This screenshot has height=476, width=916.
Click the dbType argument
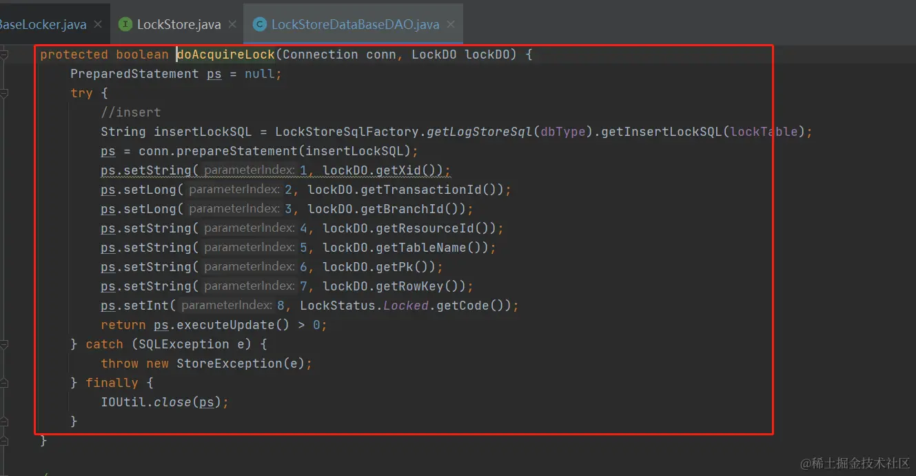tap(564, 132)
